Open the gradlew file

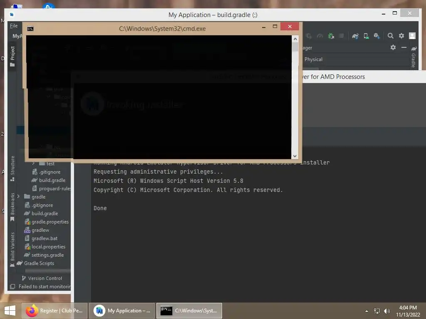(x=37, y=230)
